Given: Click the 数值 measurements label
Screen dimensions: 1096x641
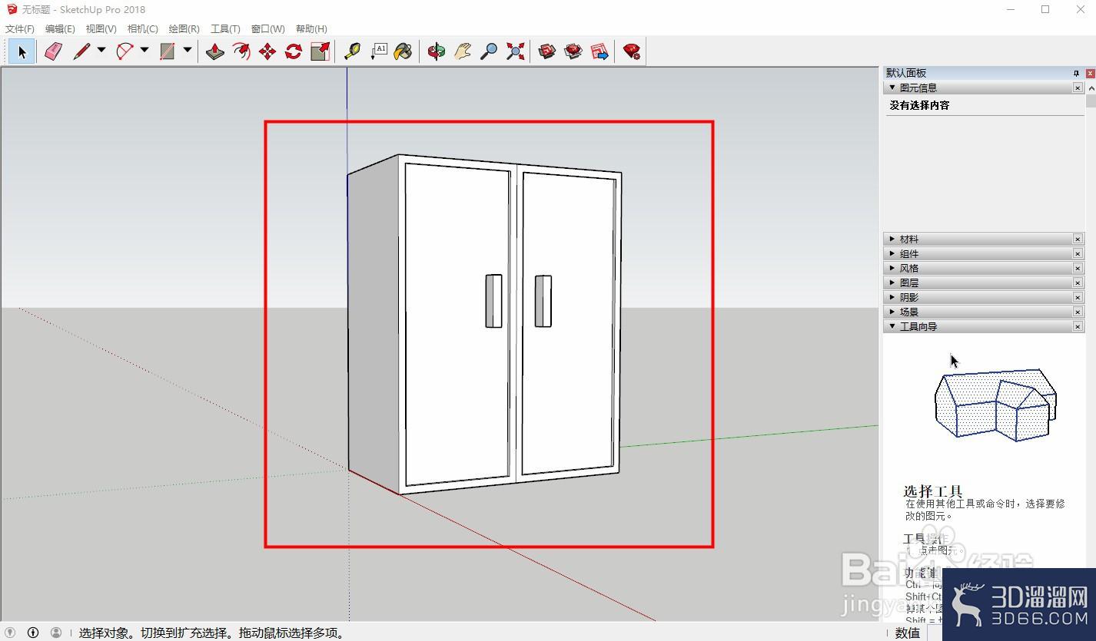Looking at the screenshot, I should 908,633.
